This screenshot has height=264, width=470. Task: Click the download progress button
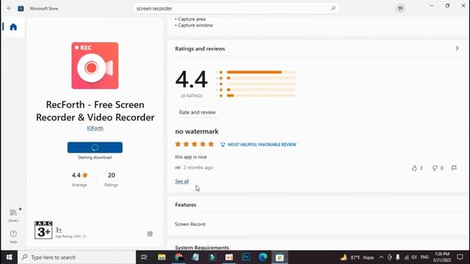(95, 147)
